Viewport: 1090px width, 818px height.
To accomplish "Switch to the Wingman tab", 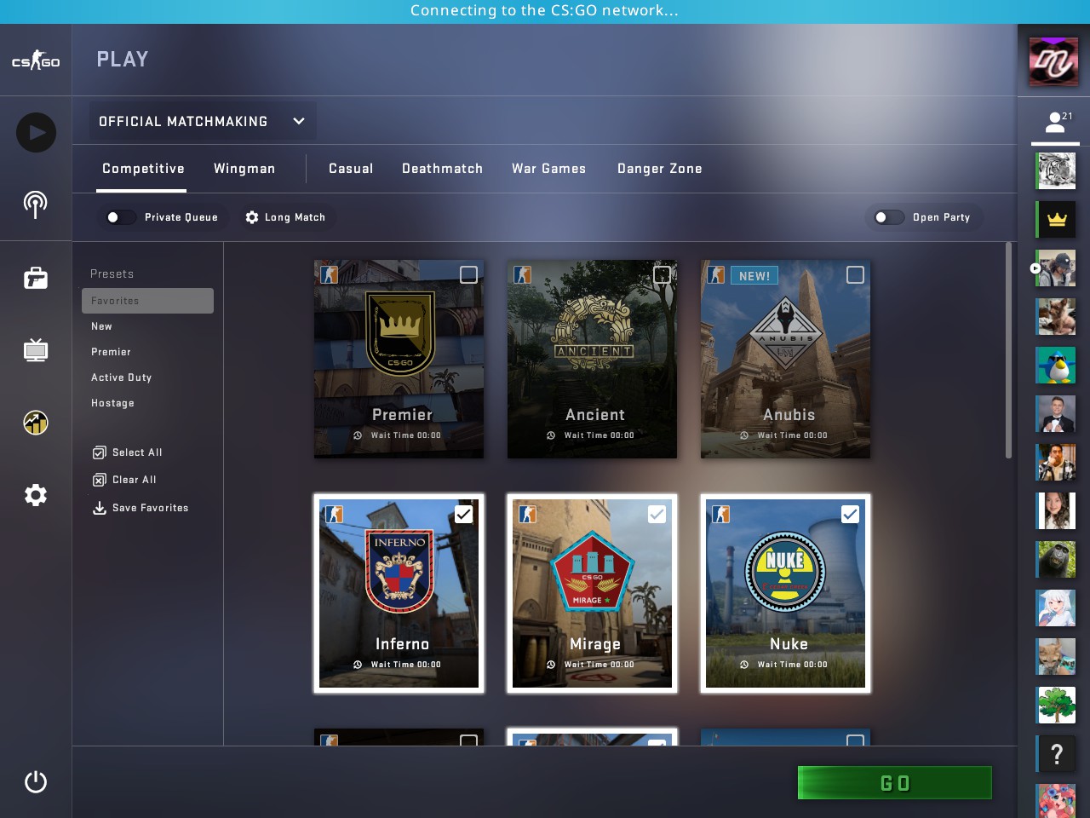I will pos(244,169).
